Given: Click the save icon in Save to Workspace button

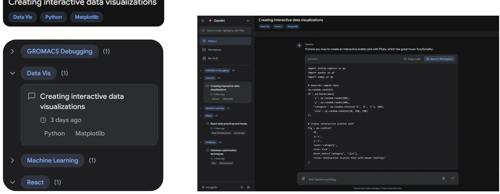Looking at the screenshot, I should pyautogui.click(x=428, y=59).
